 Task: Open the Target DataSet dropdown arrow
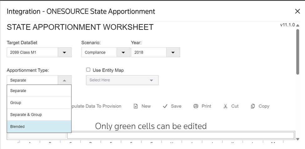64,52
